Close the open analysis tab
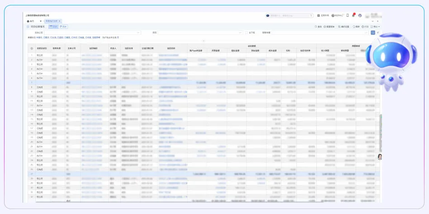The width and height of the screenshot is (429, 214). point(59,21)
